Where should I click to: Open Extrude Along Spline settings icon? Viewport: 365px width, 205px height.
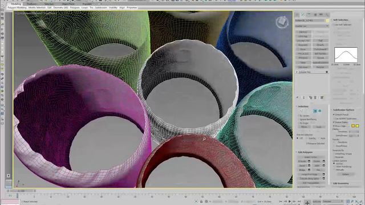323,179
